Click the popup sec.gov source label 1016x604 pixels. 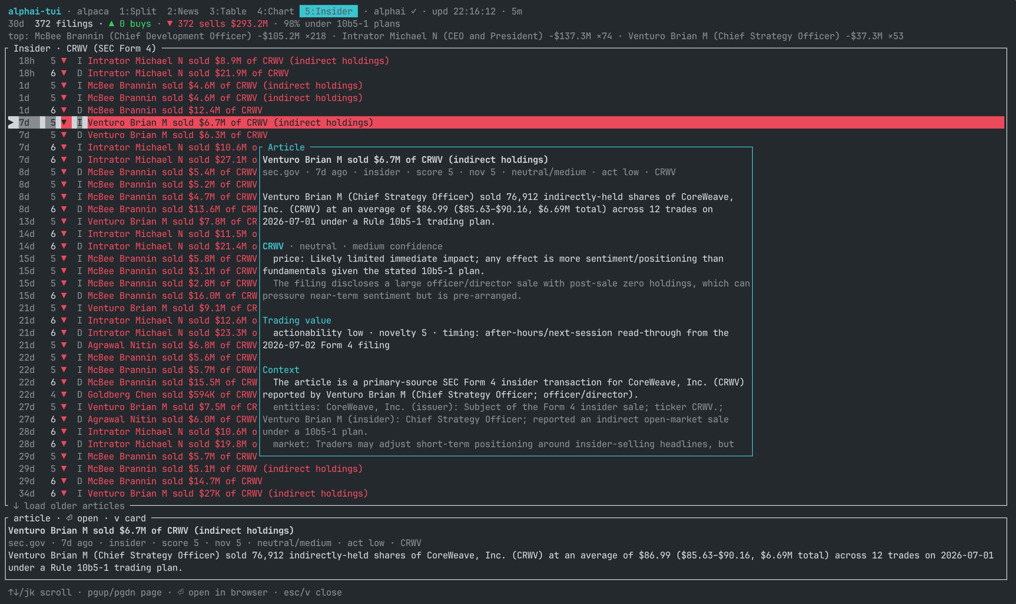[281, 172]
